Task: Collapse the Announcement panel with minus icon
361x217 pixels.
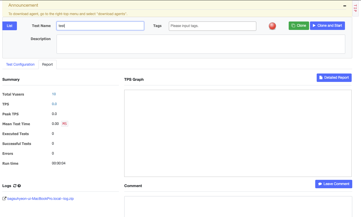Action: click(345, 6)
